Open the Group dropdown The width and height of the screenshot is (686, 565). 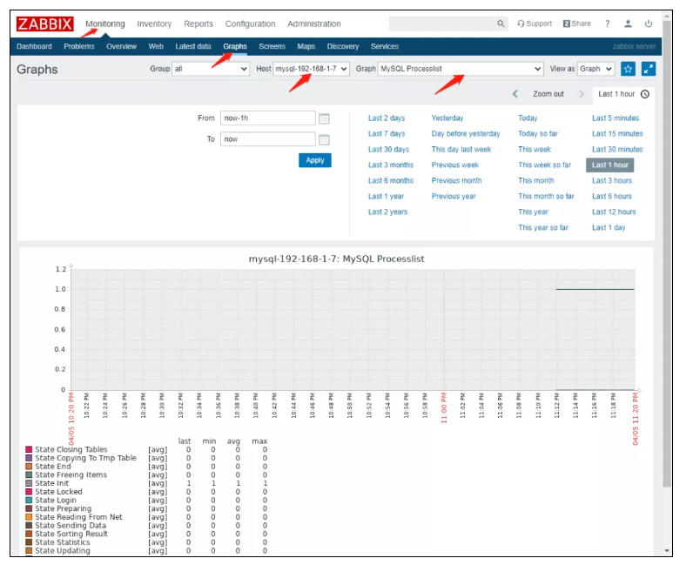pyautogui.click(x=211, y=69)
